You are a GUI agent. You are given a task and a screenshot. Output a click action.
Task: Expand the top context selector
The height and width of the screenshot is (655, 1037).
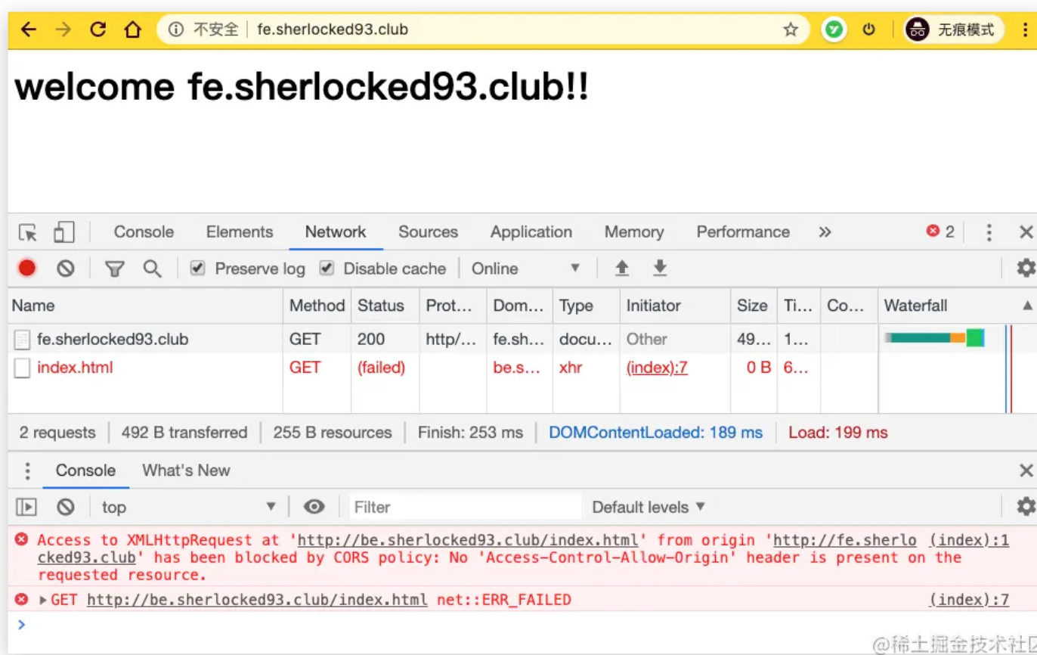pyautogui.click(x=189, y=507)
